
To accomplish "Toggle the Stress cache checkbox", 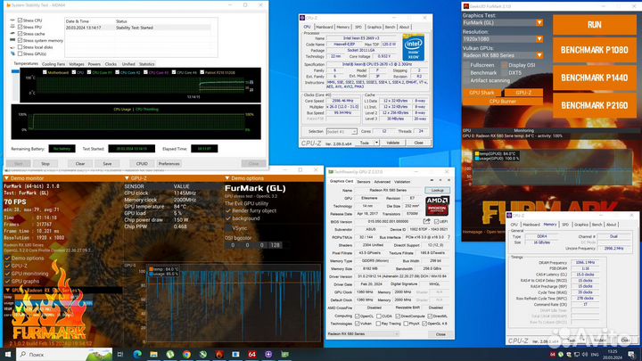I will point(20,34).
